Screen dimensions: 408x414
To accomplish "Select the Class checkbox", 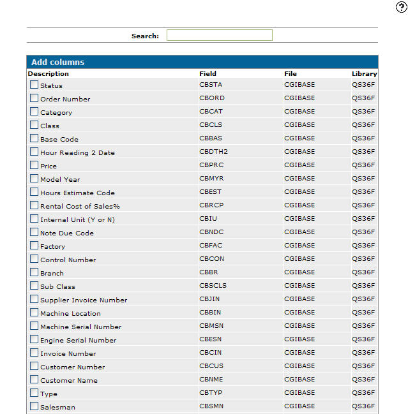I will (x=34, y=124).
